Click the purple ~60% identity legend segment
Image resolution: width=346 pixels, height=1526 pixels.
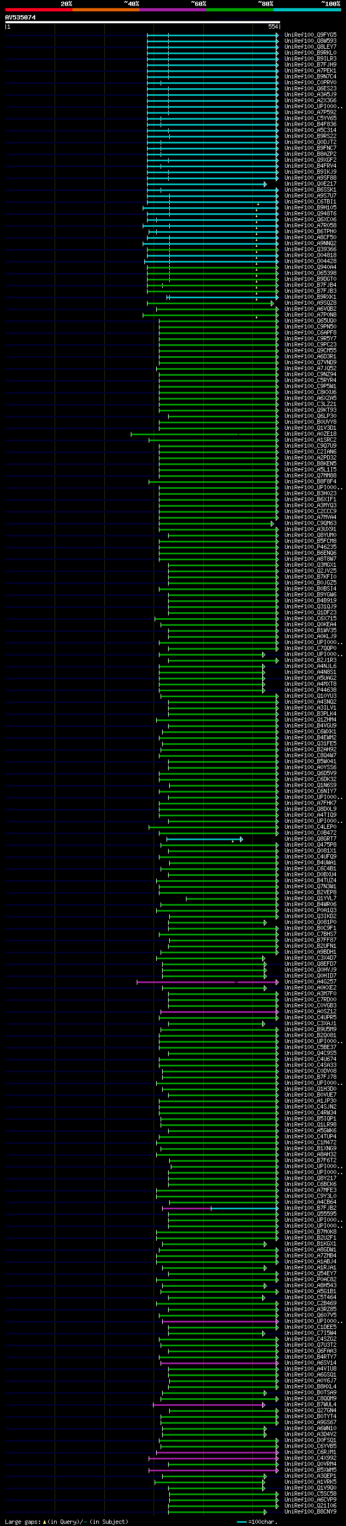[x=172, y=10]
